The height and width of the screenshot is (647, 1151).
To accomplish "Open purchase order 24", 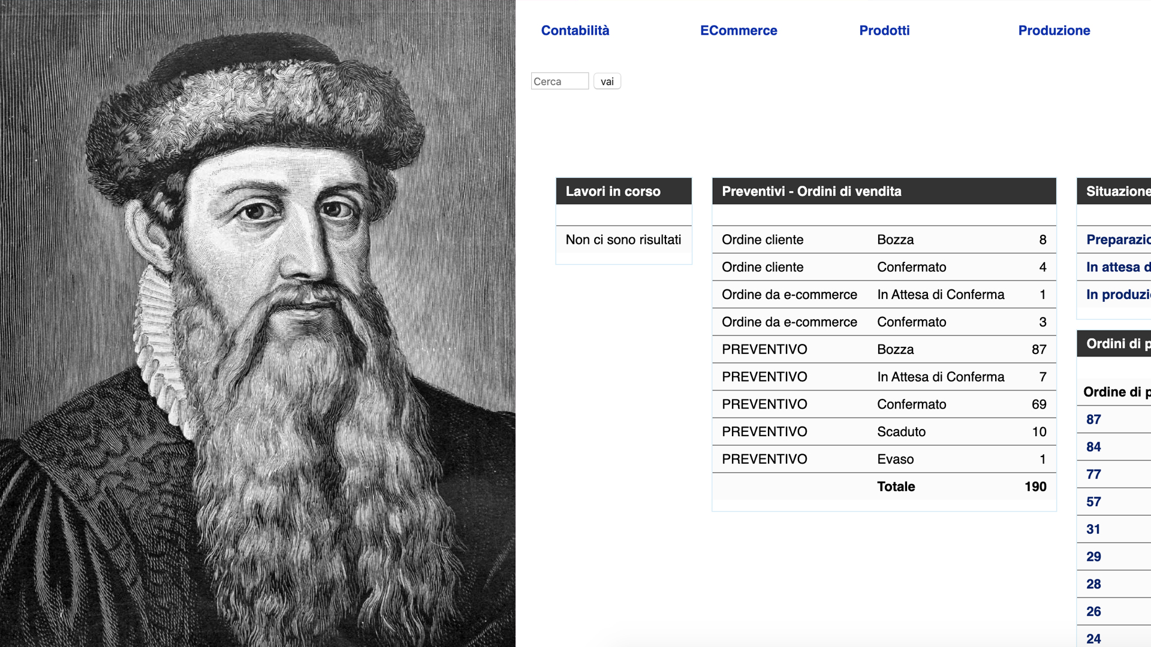I will point(1093,639).
